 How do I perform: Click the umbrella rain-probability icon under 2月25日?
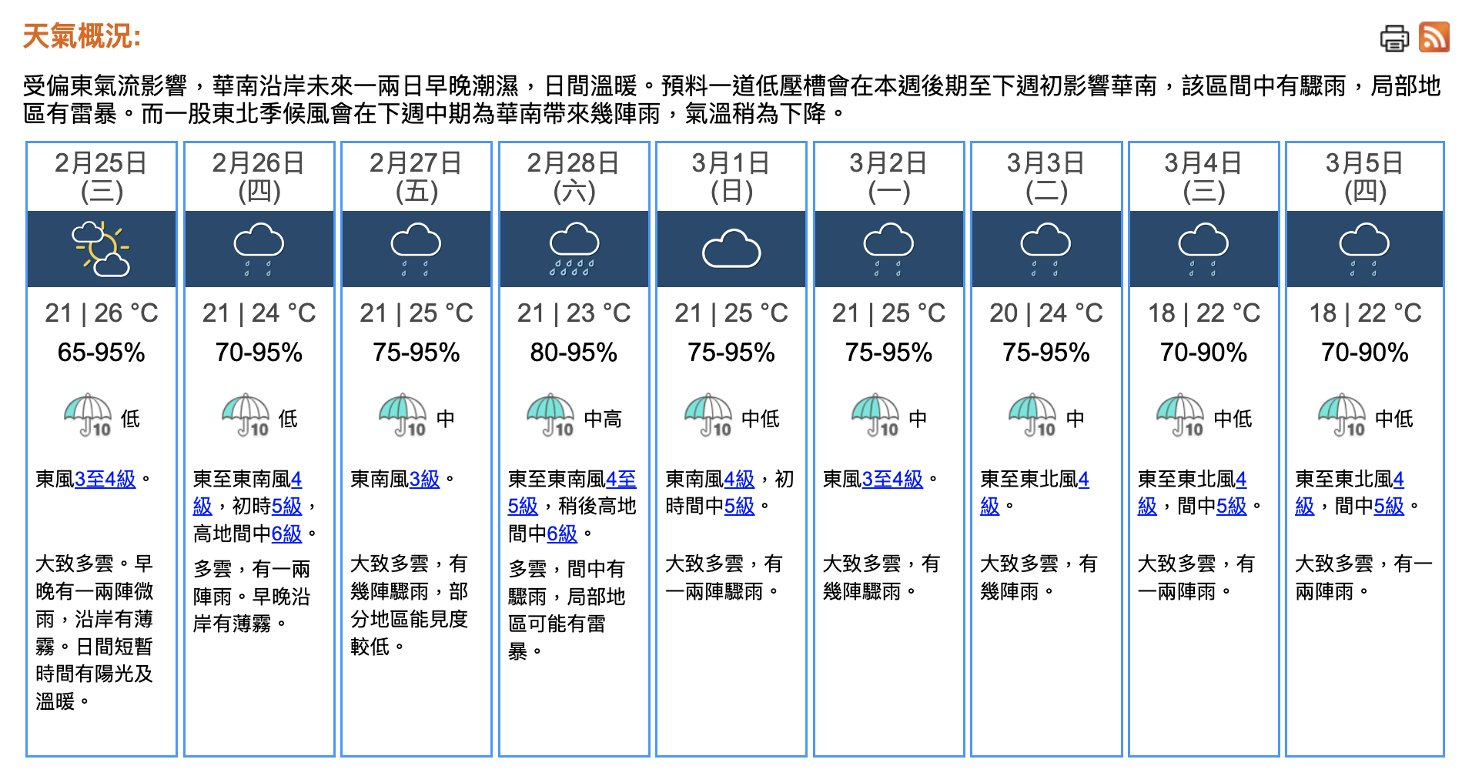point(88,416)
